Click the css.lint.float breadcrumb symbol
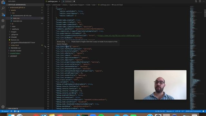This screenshot has height=116, width=206. [x=117, y=5]
